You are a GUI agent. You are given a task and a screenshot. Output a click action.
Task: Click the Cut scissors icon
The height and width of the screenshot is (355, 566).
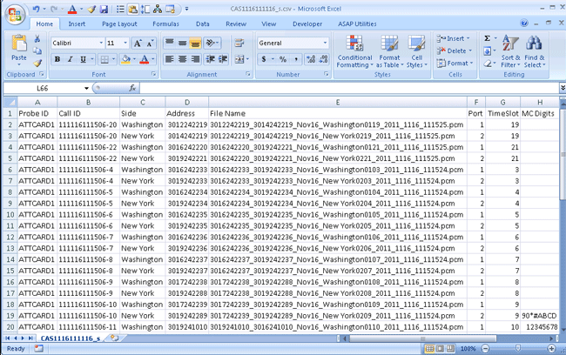37,39
